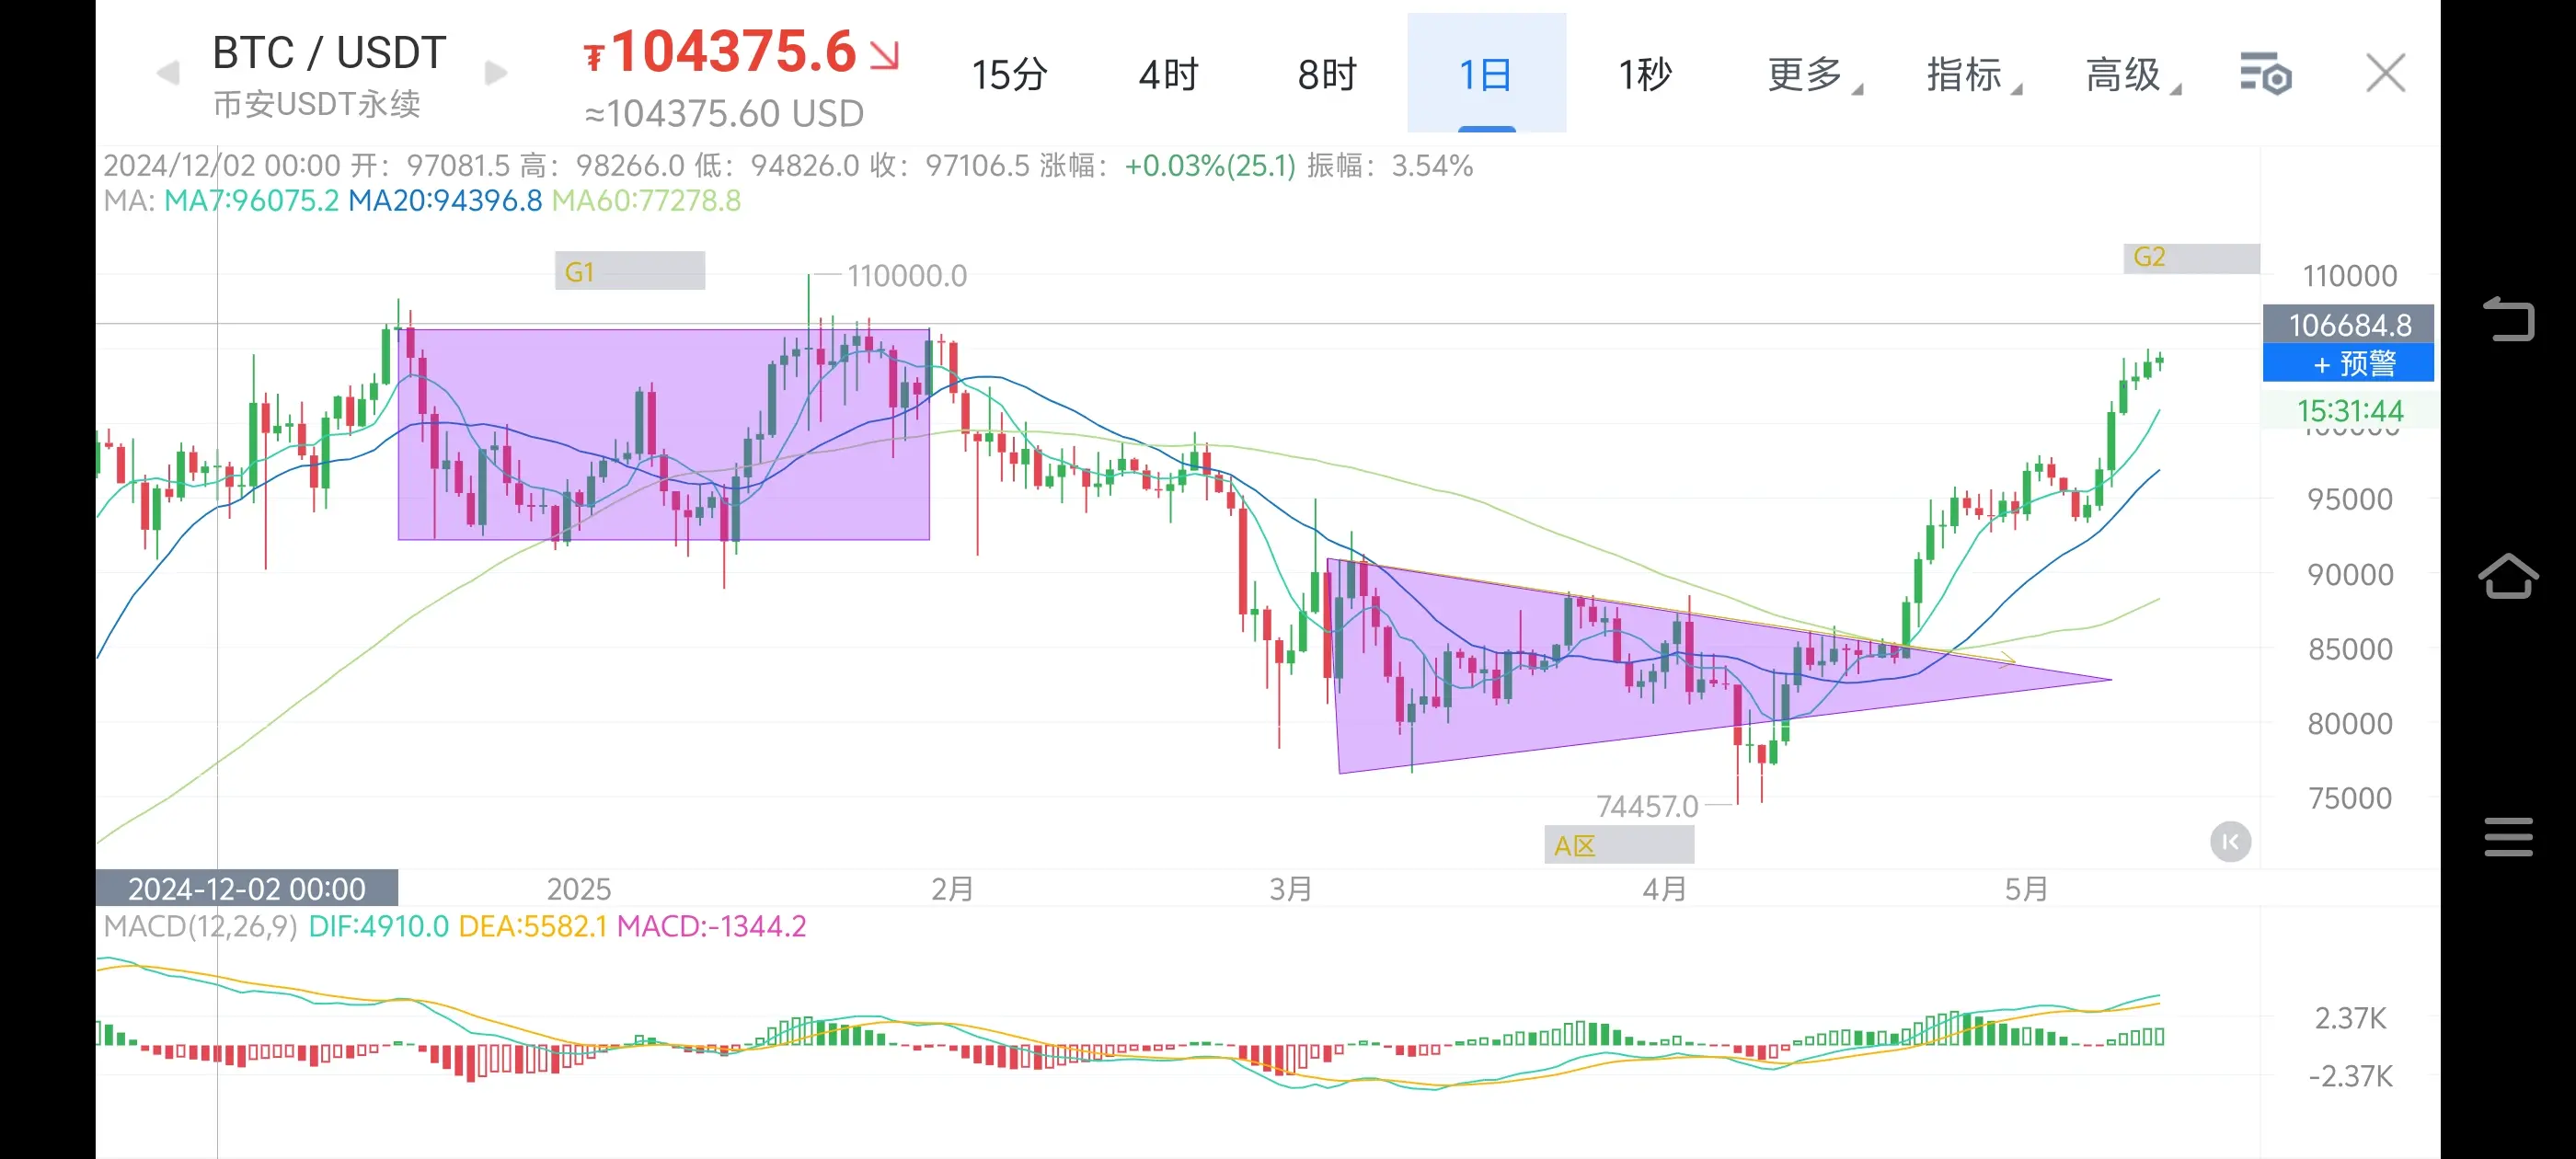Screen dimensions: 2576x1159
Task: Tap the ≈104375.60 USD conversion text
Action: (724, 114)
